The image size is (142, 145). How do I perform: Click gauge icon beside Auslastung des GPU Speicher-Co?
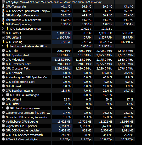(x=3, y=77)
